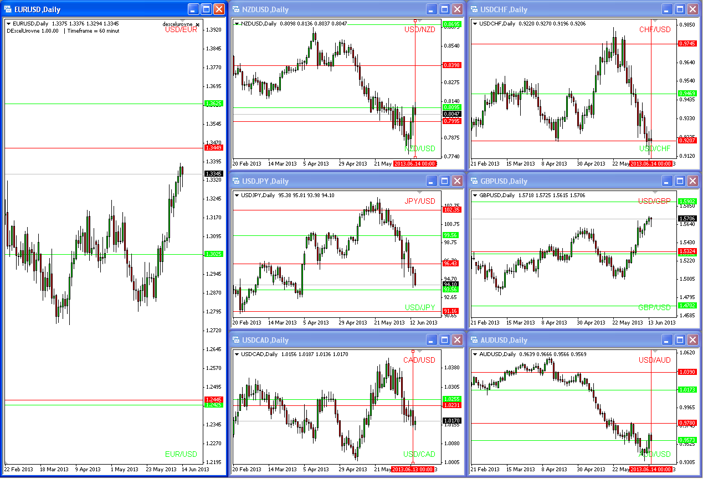703x479 pixels.
Task: Open the triangle menu beside USDCHF,Daily quote
Action: tap(475, 24)
